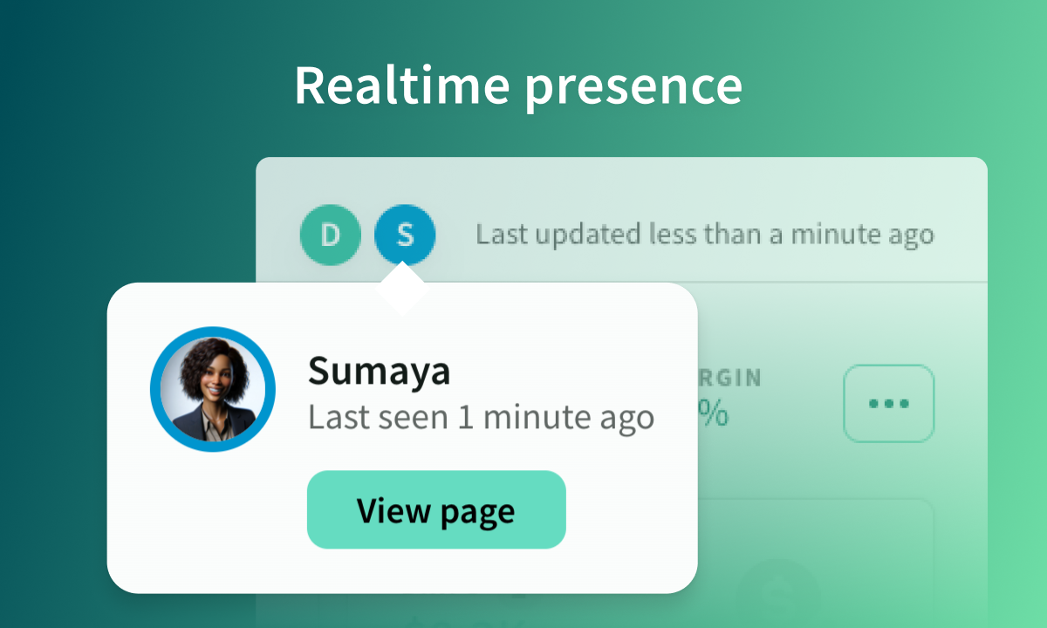The height and width of the screenshot is (628, 1047).
Task: Click the Realtime presence heading
Action: click(x=518, y=85)
